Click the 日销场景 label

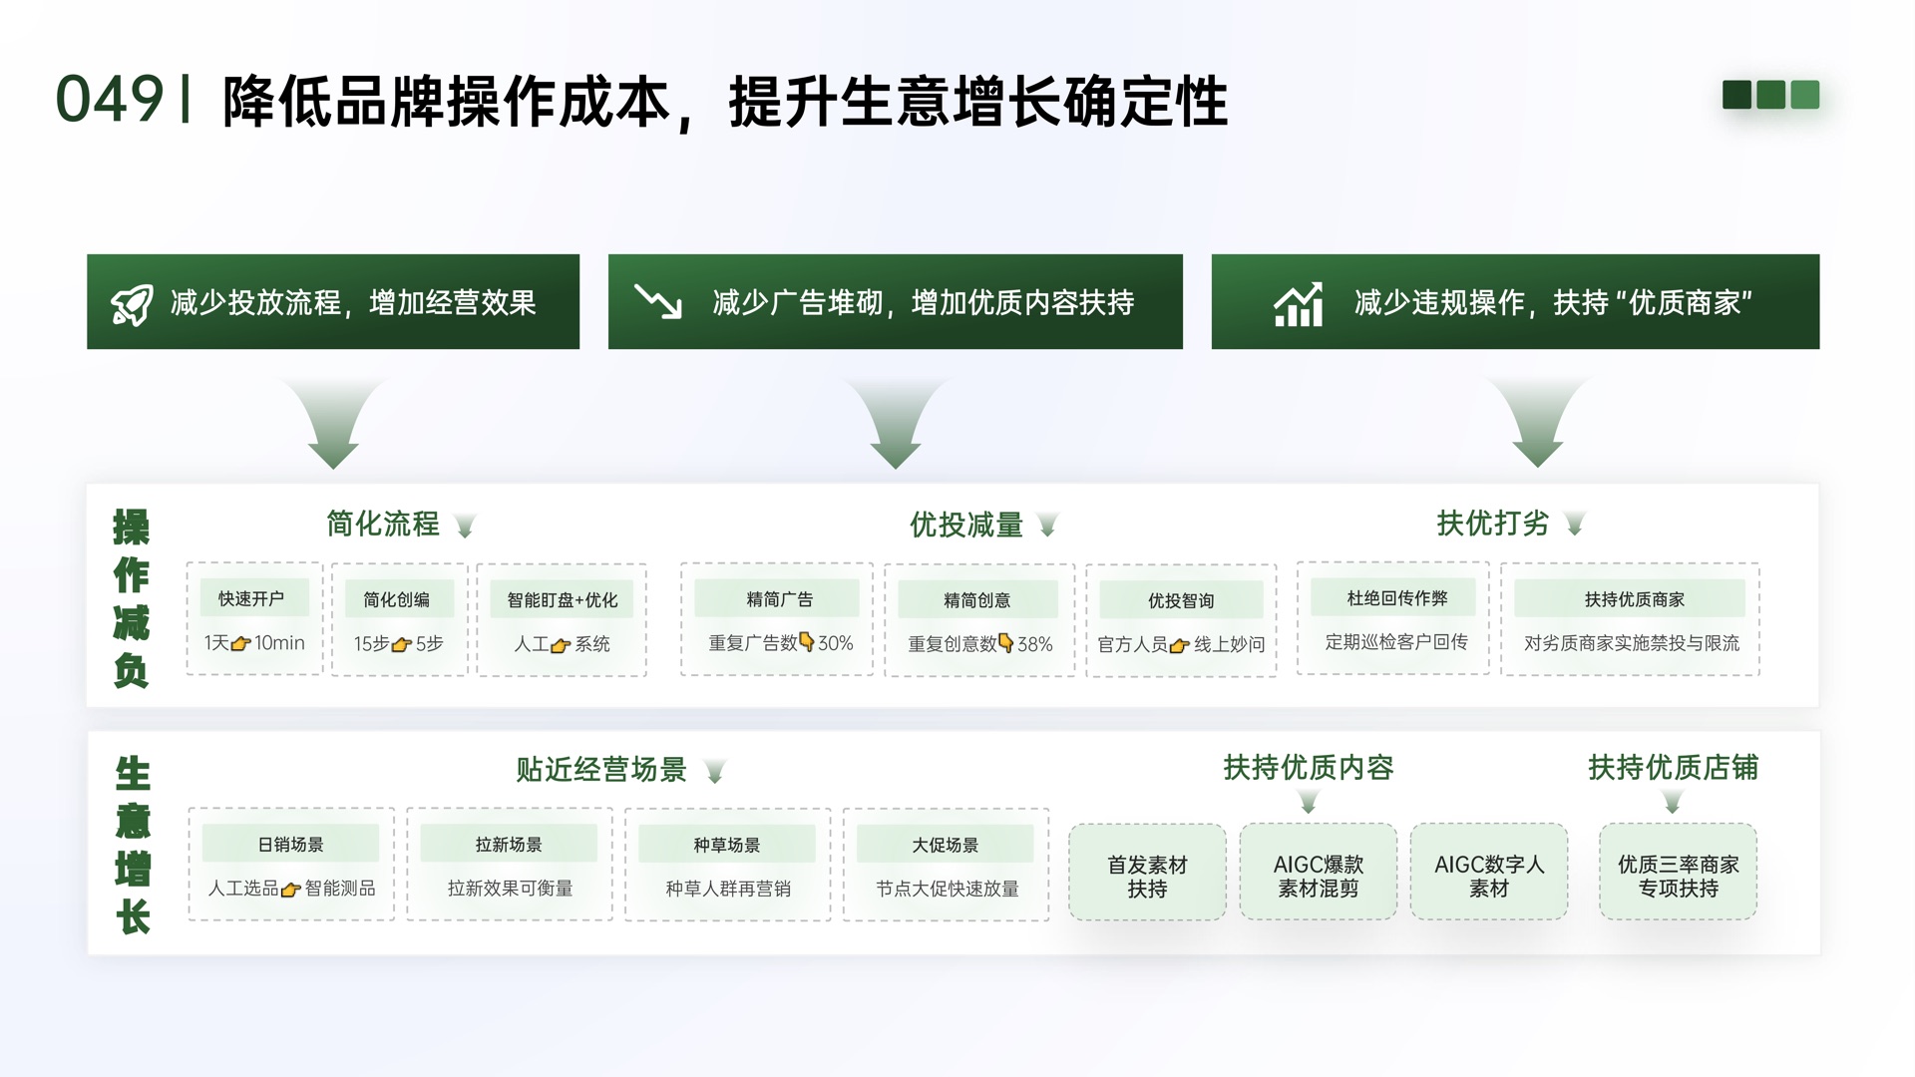point(290,844)
